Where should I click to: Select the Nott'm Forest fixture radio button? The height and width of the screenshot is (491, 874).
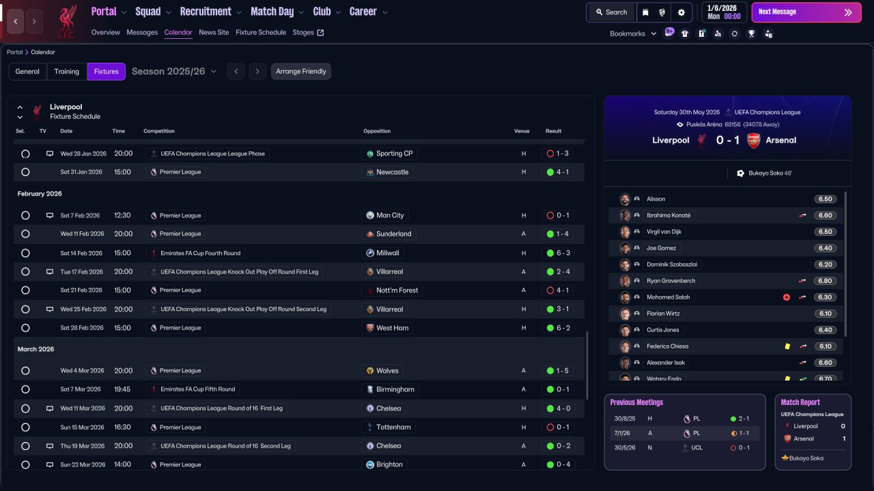25,291
